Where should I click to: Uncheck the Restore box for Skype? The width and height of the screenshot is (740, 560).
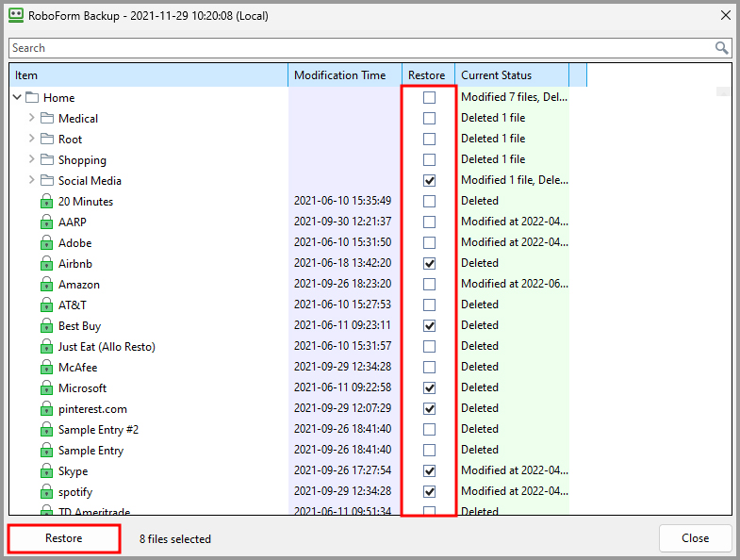pos(429,471)
